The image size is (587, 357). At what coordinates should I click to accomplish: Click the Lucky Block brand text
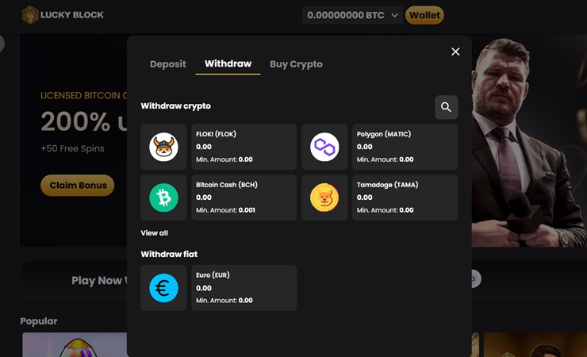tap(72, 15)
